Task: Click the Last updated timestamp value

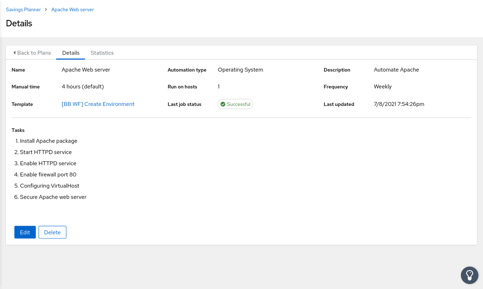Action: click(x=399, y=104)
